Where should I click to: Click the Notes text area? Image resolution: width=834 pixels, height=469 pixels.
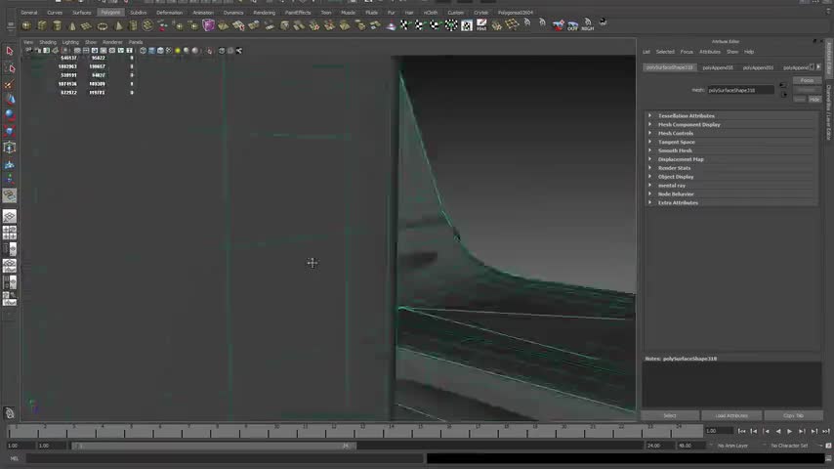(x=731, y=385)
